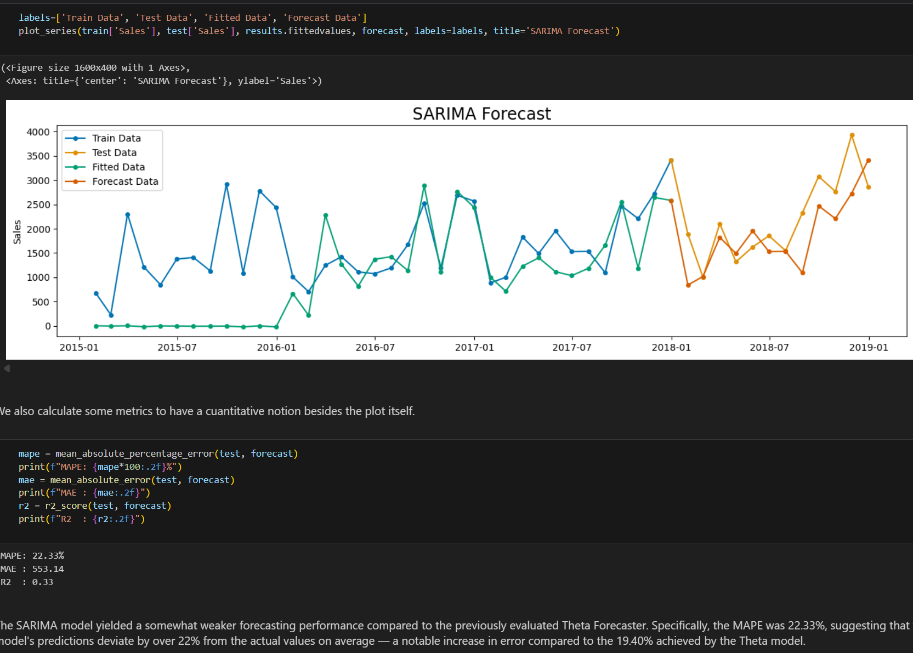Click the Sales y-axis label

pos(17,232)
